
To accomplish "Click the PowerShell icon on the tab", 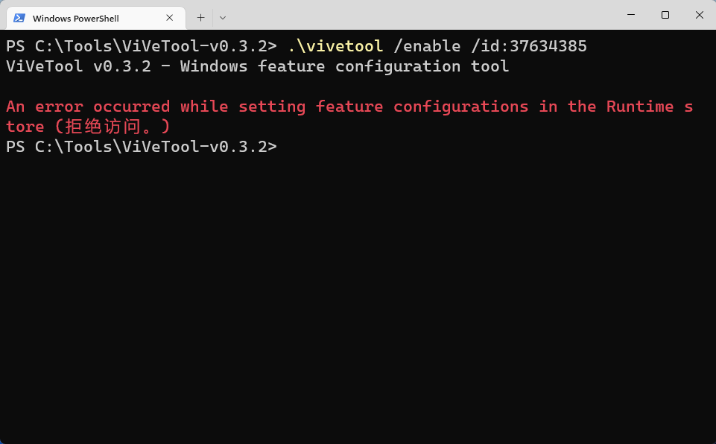I will tap(19, 18).
